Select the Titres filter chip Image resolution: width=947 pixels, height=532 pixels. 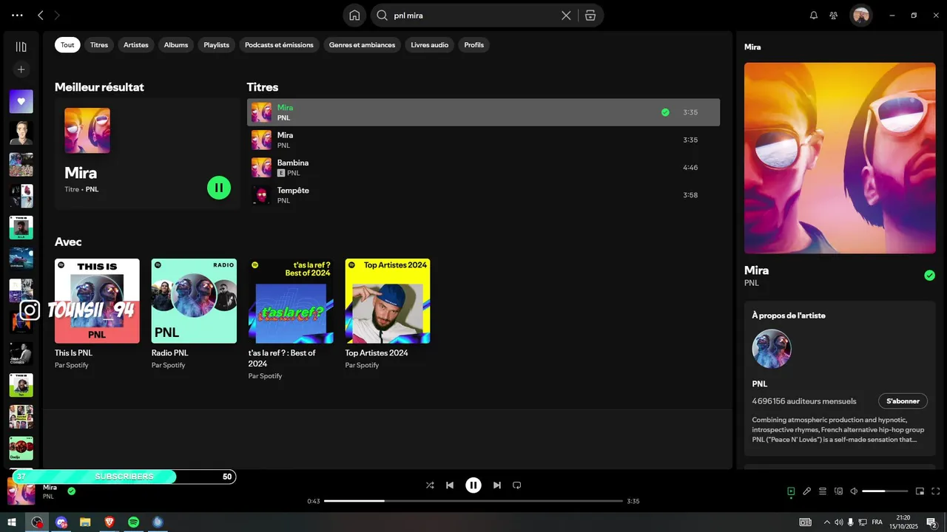click(99, 45)
